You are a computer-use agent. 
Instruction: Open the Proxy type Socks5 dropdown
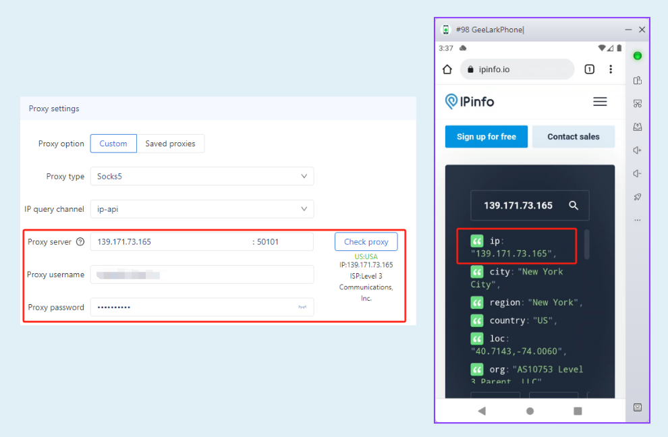[x=202, y=176]
